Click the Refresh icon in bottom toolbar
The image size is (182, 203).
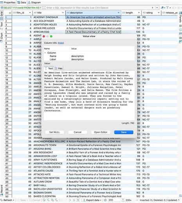[2, 200]
